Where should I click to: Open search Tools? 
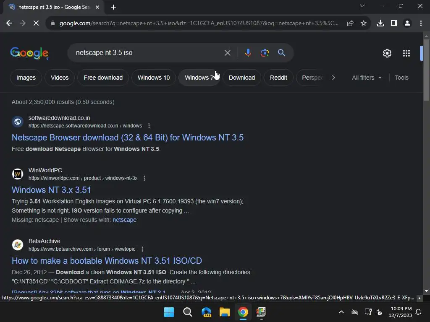point(401,78)
